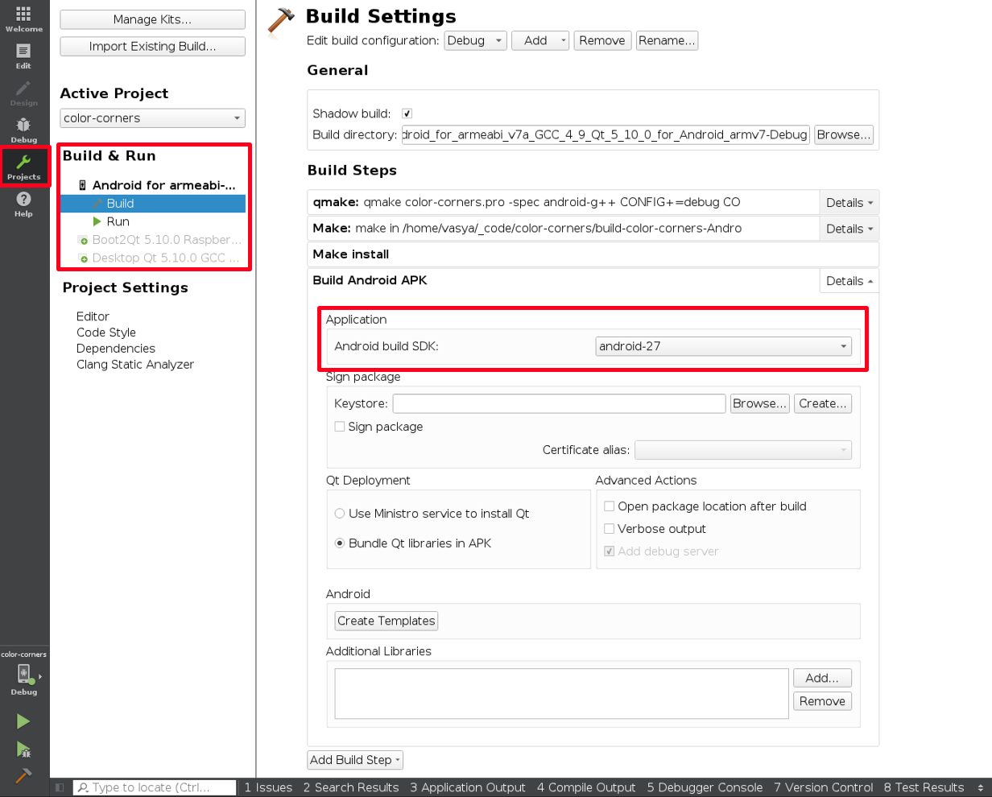Run the project with green arrow
Image resolution: width=992 pixels, height=797 pixels.
pos(23,721)
